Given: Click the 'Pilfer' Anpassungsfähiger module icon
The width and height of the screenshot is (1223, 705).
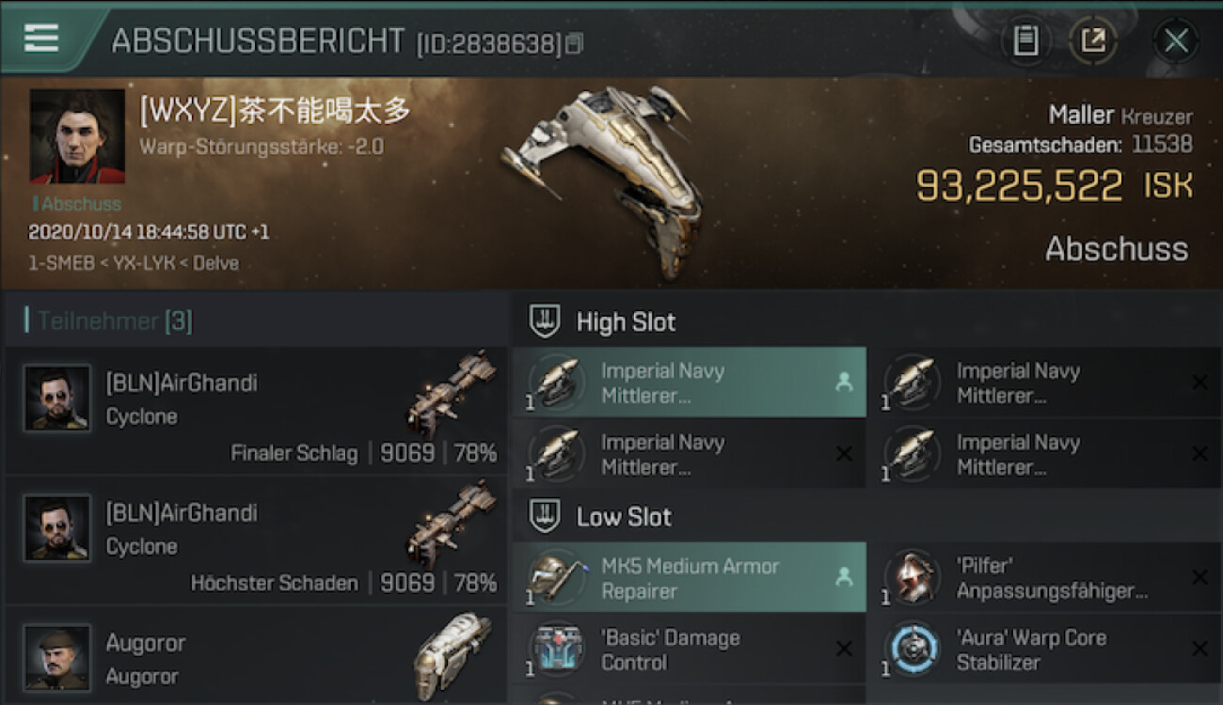Looking at the screenshot, I should click(913, 578).
